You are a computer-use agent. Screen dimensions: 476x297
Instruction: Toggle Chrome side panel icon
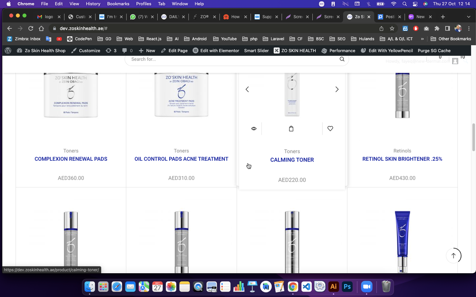click(x=447, y=28)
